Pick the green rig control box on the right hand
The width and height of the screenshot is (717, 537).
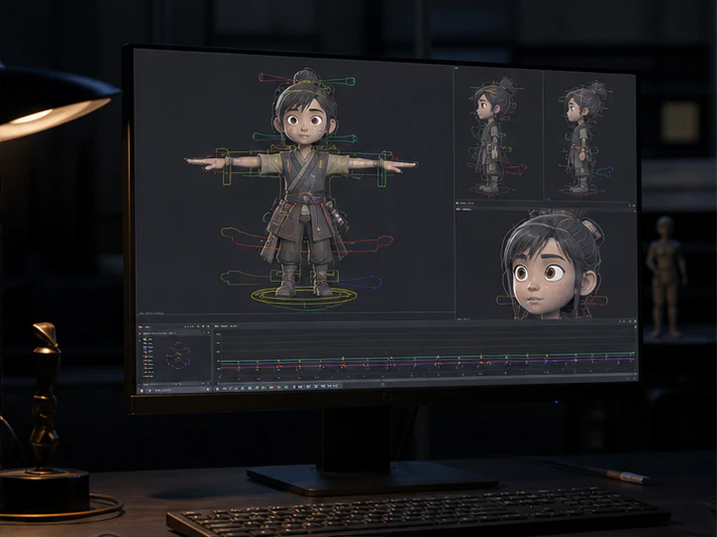tap(382, 170)
